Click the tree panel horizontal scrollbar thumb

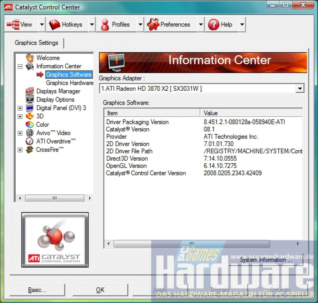[x=54, y=198]
